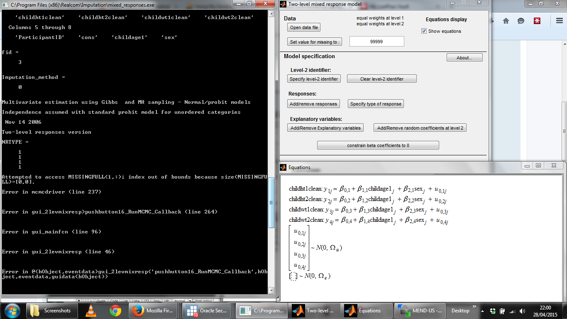
Task: Open the Firefox chat smiley icon
Action: pyautogui.click(x=521, y=21)
